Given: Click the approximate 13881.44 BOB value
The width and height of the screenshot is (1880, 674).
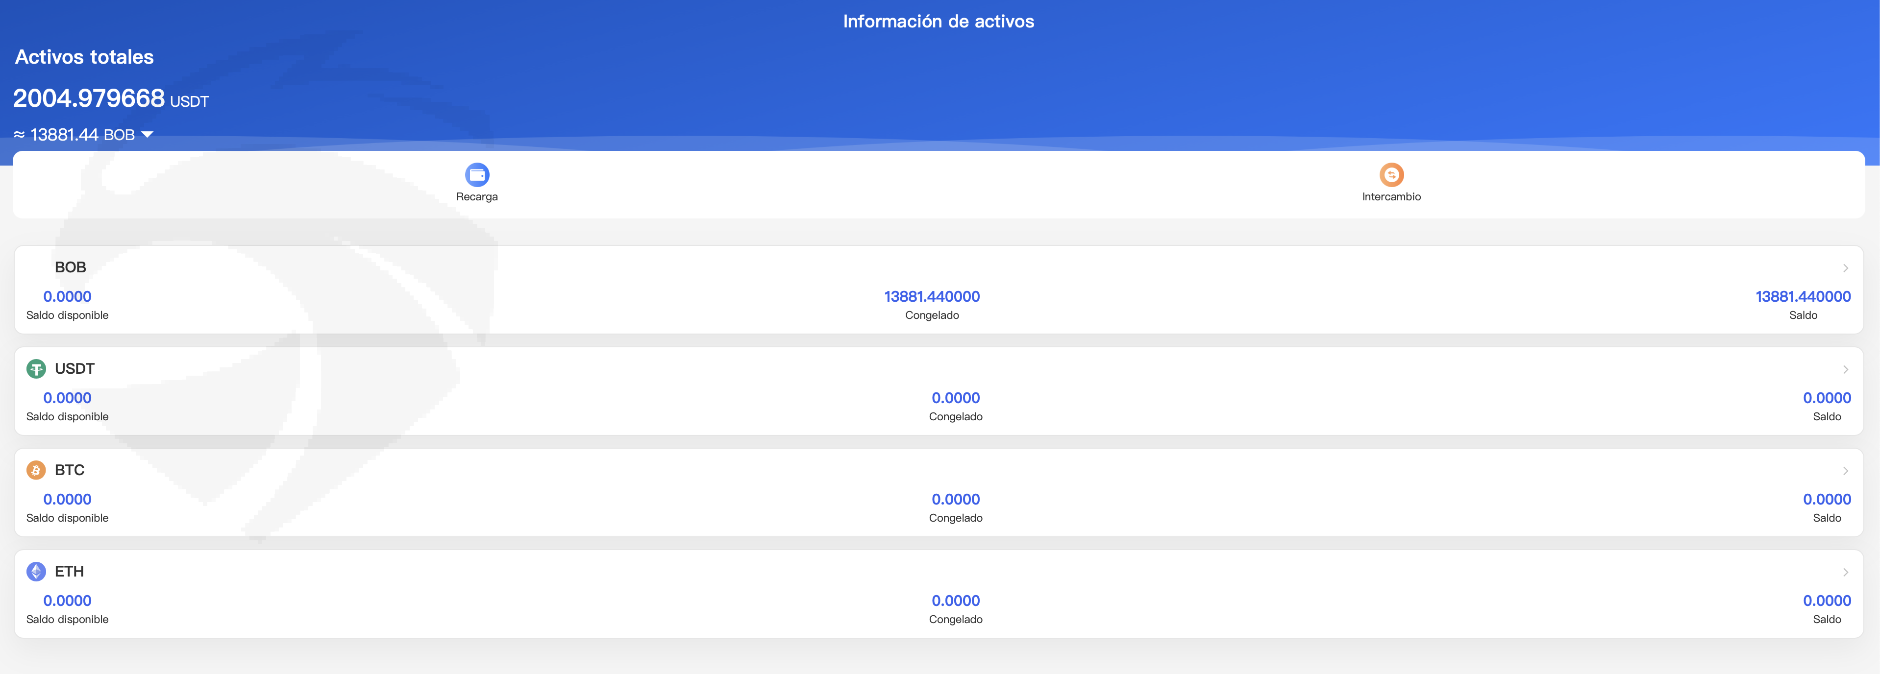Looking at the screenshot, I should (x=73, y=135).
